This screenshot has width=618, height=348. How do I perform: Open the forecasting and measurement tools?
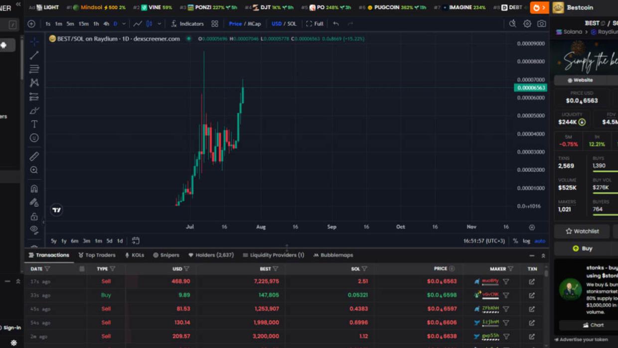tap(34, 96)
